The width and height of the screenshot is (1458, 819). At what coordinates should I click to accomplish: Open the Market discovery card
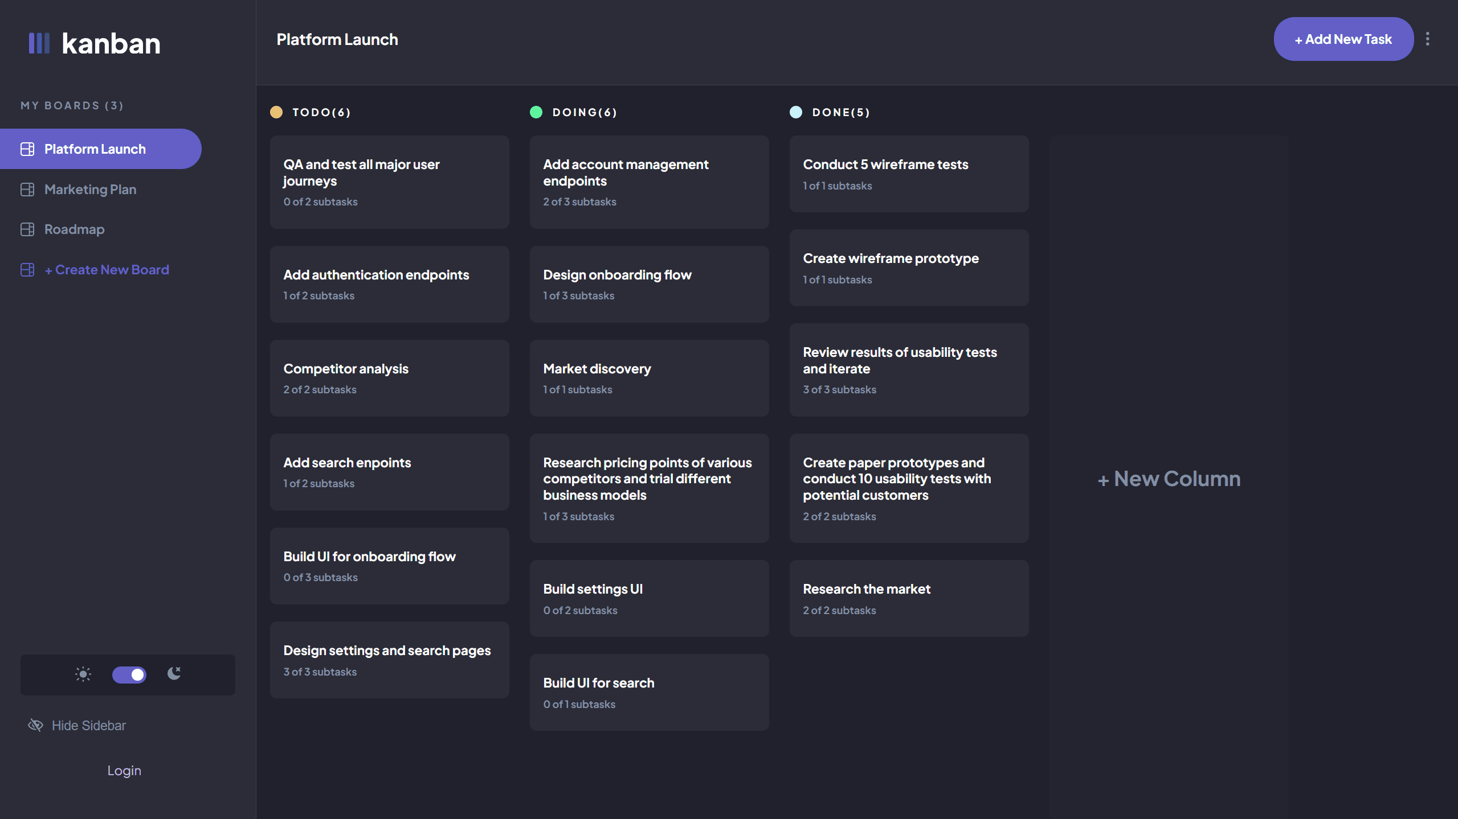pyautogui.click(x=650, y=378)
